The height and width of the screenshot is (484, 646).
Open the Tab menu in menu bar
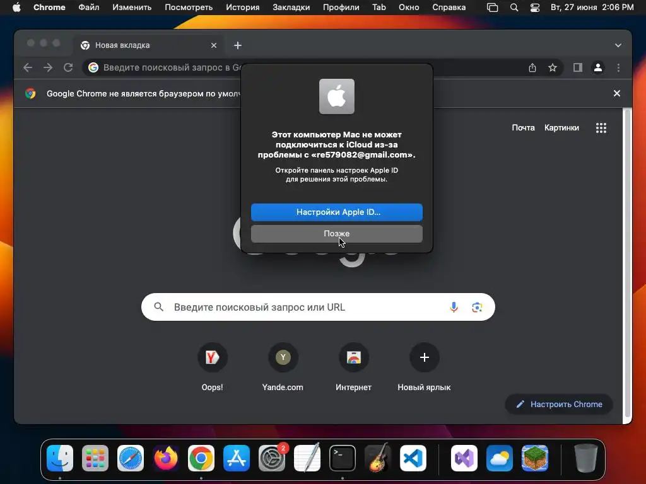pos(379,8)
